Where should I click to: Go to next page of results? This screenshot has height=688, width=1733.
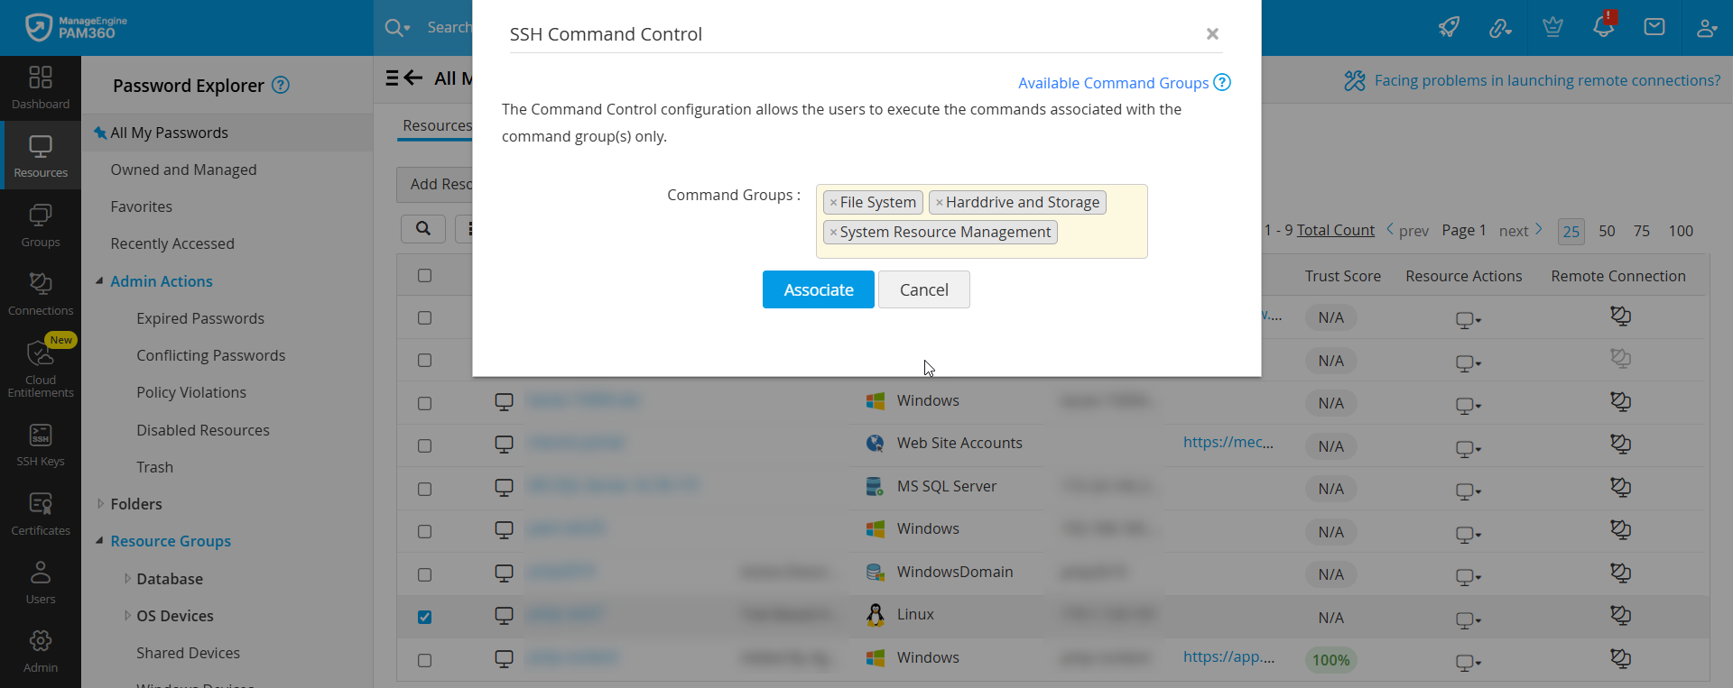pyautogui.click(x=1521, y=231)
